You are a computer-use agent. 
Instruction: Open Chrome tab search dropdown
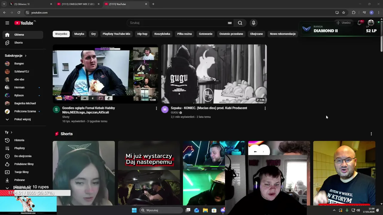[x=4, y=4]
